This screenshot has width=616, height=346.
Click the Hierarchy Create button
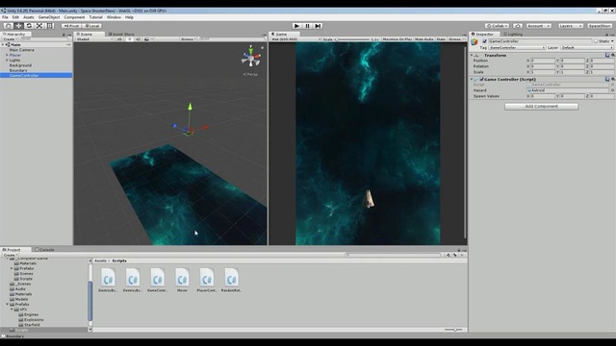click(10, 39)
